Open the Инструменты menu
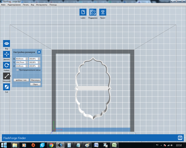This screenshot has height=148, width=186. pos(42,5)
